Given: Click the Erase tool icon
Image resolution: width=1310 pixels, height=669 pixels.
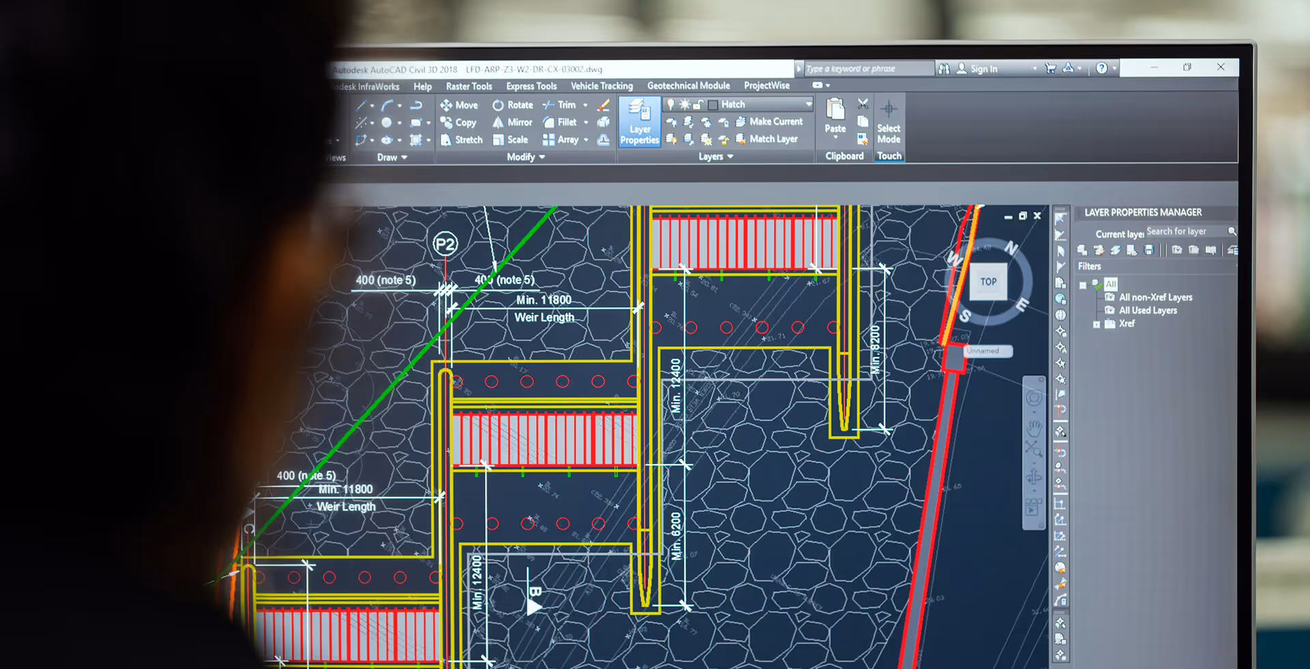Looking at the screenshot, I should (x=603, y=105).
